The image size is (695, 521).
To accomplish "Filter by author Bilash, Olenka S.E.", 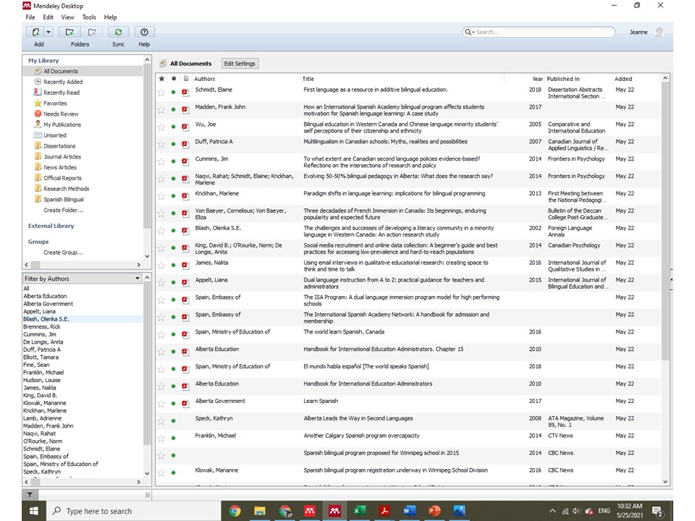I will coord(46,319).
